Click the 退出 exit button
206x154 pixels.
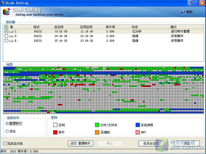tap(187, 144)
